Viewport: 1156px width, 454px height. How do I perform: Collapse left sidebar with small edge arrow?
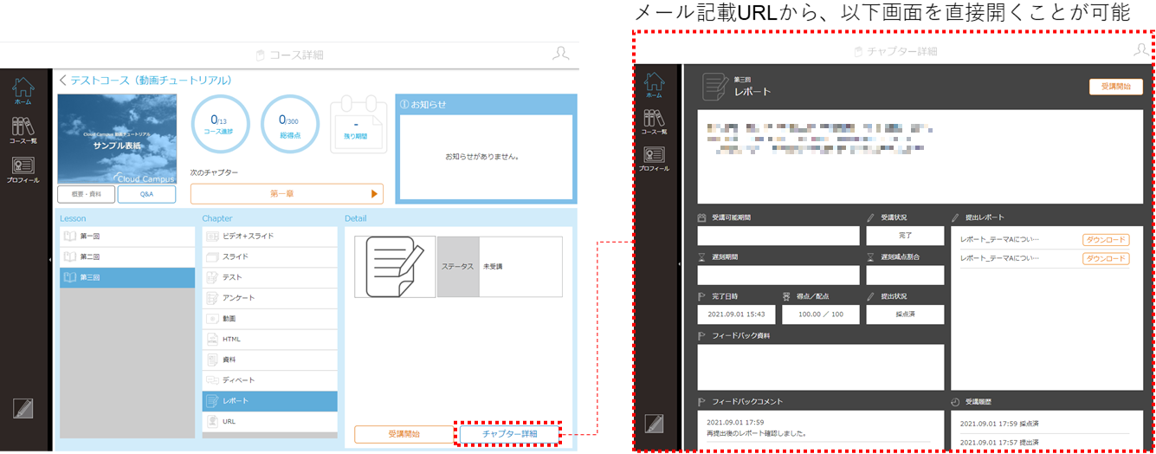coord(49,259)
